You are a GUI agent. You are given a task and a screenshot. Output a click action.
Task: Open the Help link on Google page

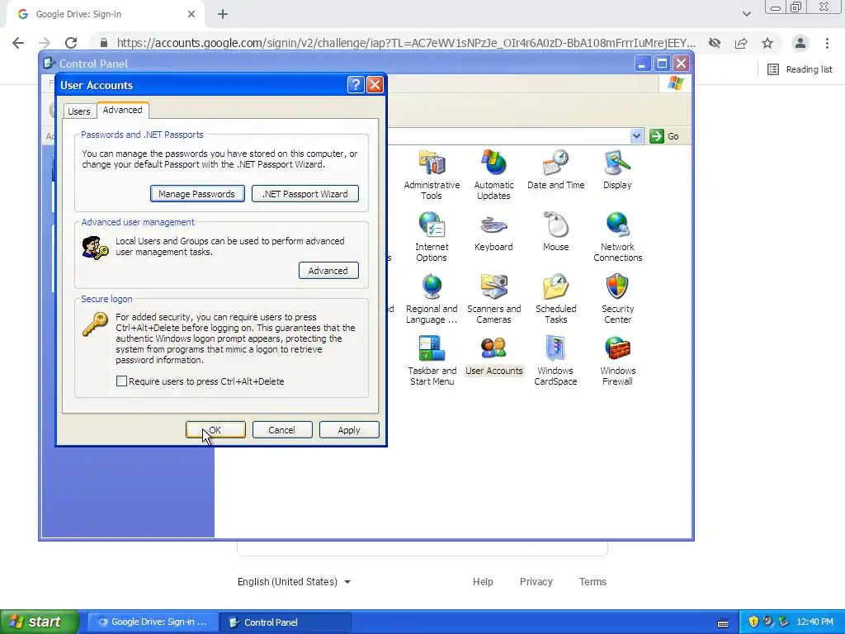(x=483, y=582)
